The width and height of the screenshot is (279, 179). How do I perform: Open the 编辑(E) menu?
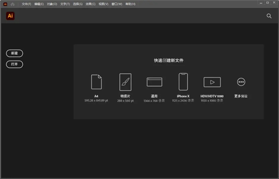[39, 4]
